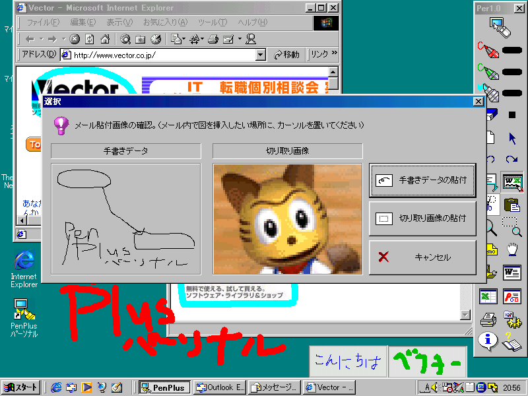This screenshot has height=396, width=528.
Task: Click the volume speaker tray icon
Action: (x=435, y=387)
